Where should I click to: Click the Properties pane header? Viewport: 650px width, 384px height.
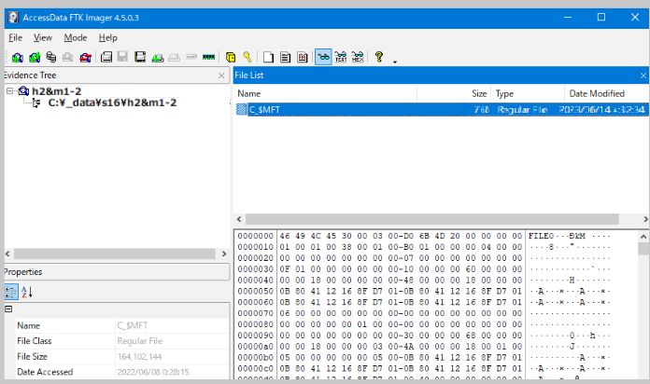click(117, 272)
